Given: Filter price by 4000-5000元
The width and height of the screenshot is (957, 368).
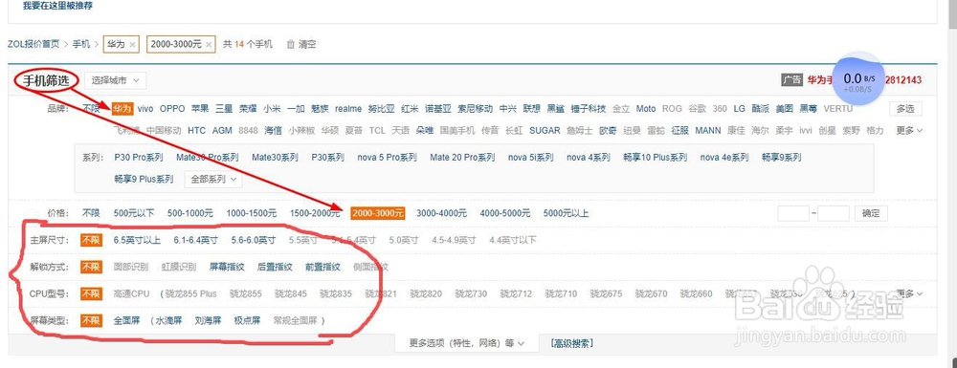Looking at the screenshot, I should pos(504,213).
